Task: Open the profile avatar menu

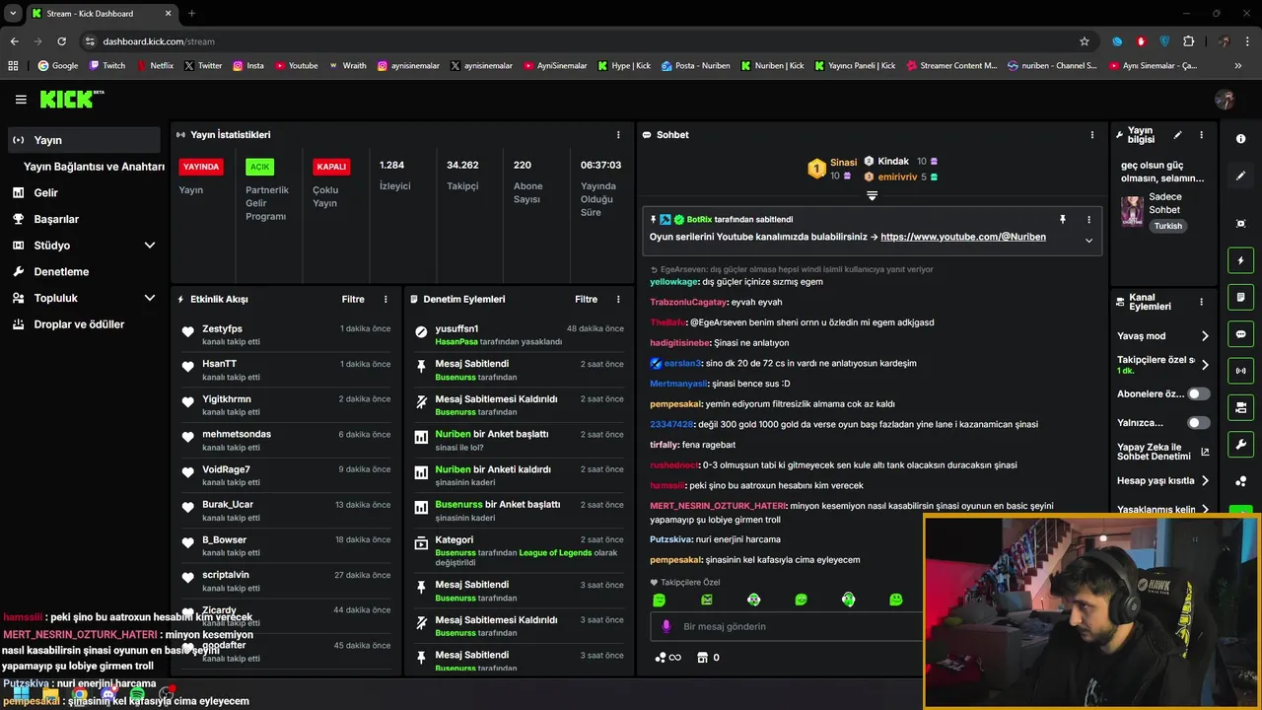Action: coord(1226,100)
